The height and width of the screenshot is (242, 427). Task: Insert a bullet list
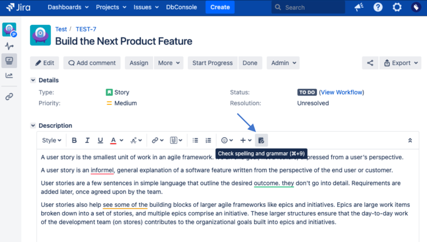[x=195, y=140]
